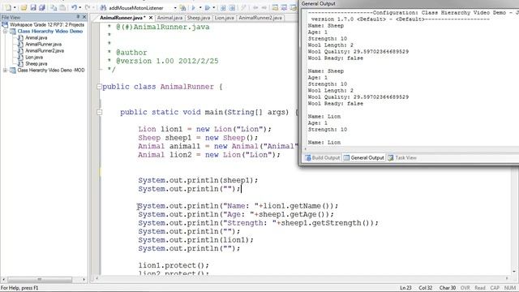The width and height of the screenshot is (519, 292).
Task: Click the Run project play icon
Action: [x=194, y=7]
